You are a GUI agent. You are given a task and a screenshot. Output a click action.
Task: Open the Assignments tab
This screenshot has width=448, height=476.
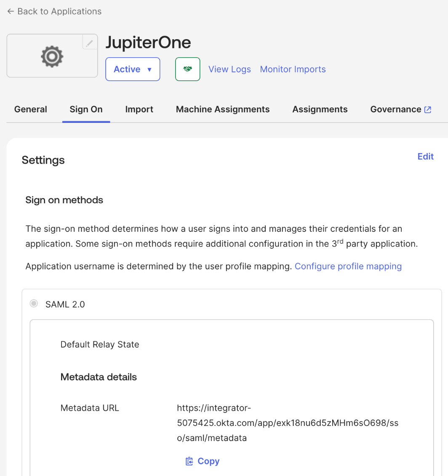click(320, 109)
